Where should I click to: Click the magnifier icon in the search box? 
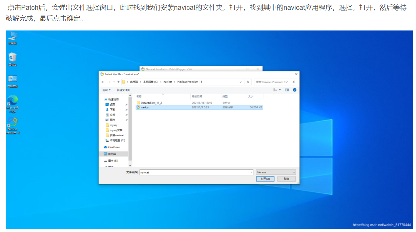tap(294, 82)
